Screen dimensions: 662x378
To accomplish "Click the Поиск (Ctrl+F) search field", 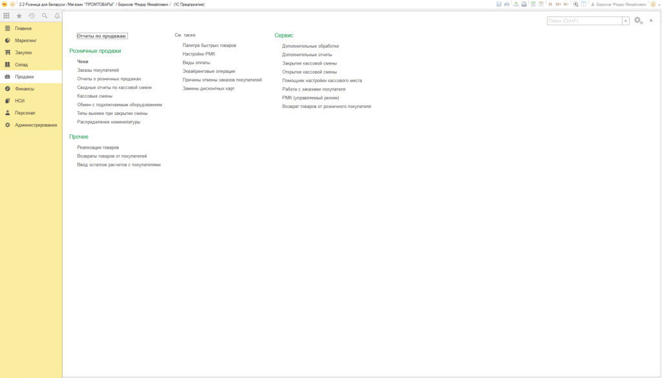I will click(584, 21).
